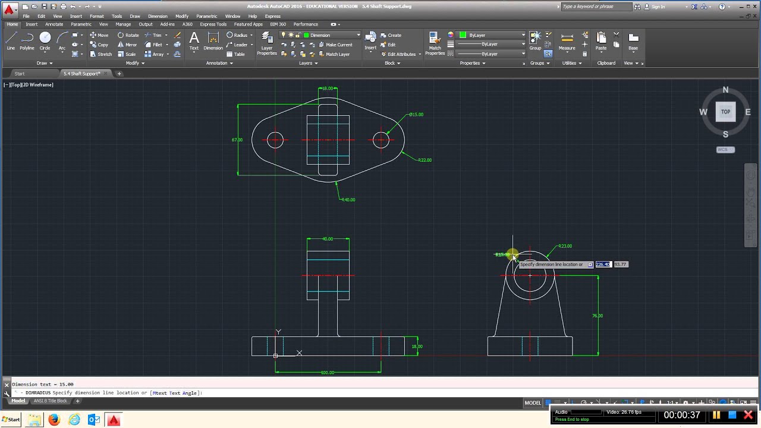Viewport: 761px width, 428px height.
Task: Select the Polyline tool
Action: click(27, 40)
